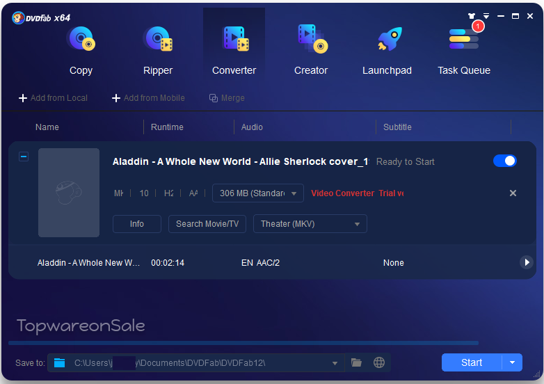Click the Info button
This screenshot has width=544, height=384.
(137, 224)
